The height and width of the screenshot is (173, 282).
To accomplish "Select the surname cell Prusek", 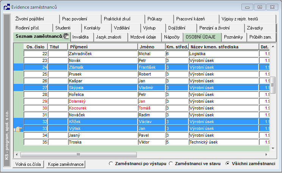I will (103, 74).
